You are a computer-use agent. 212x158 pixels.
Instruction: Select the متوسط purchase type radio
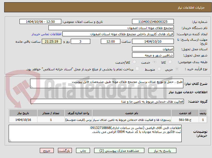pyautogui.click(x=159, y=69)
